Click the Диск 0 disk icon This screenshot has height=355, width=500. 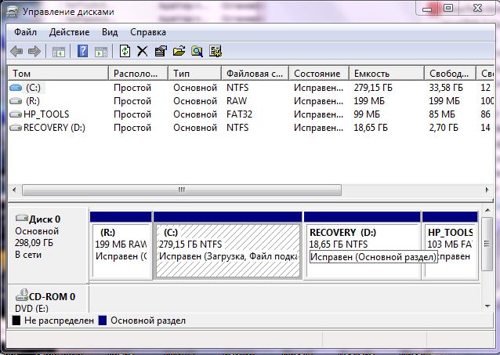(x=22, y=218)
